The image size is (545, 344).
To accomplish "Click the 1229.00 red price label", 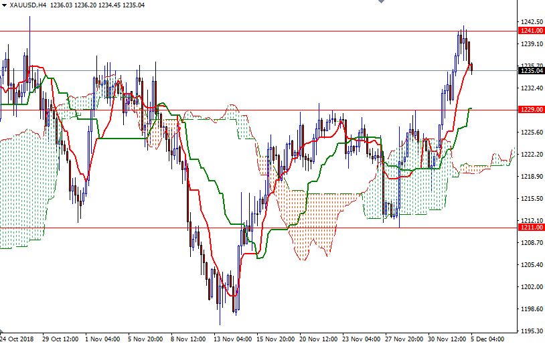I will [x=530, y=109].
